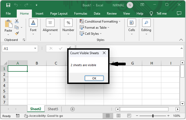Screen dimensions: 186x120
Task: Switch to Page Break Preview icon
Action: click(x=129, y=115)
